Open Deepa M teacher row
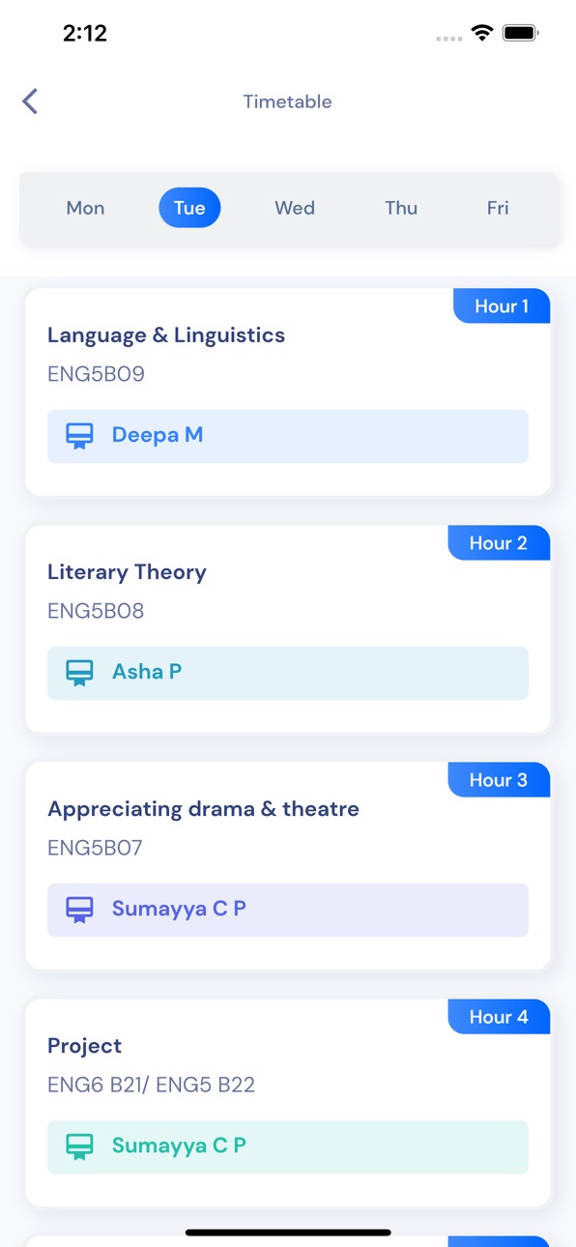The image size is (576, 1247). tap(288, 436)
